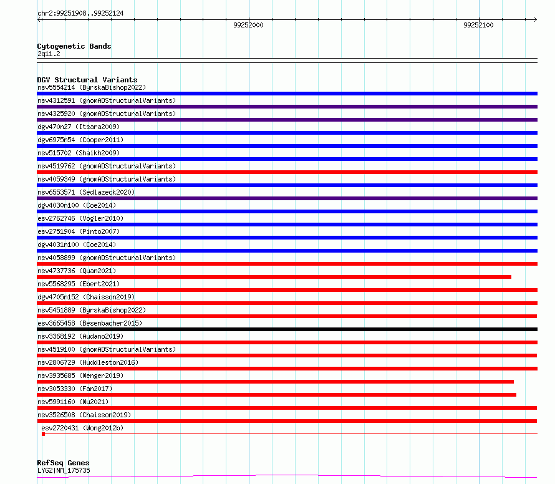The height and width of the screenshot is (484, 555).
Task: Select the red bar under nsv5568295
Action: click(x=287, y=290)
